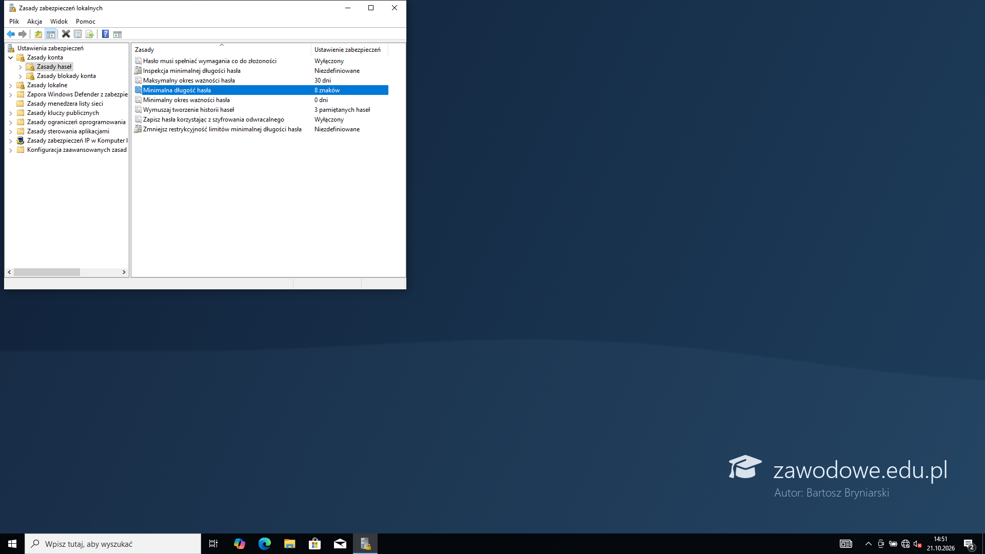Go up one level with folder icon
Viewport: 985px width, 554px height.
pyautogui.click(x=38, y=34)
